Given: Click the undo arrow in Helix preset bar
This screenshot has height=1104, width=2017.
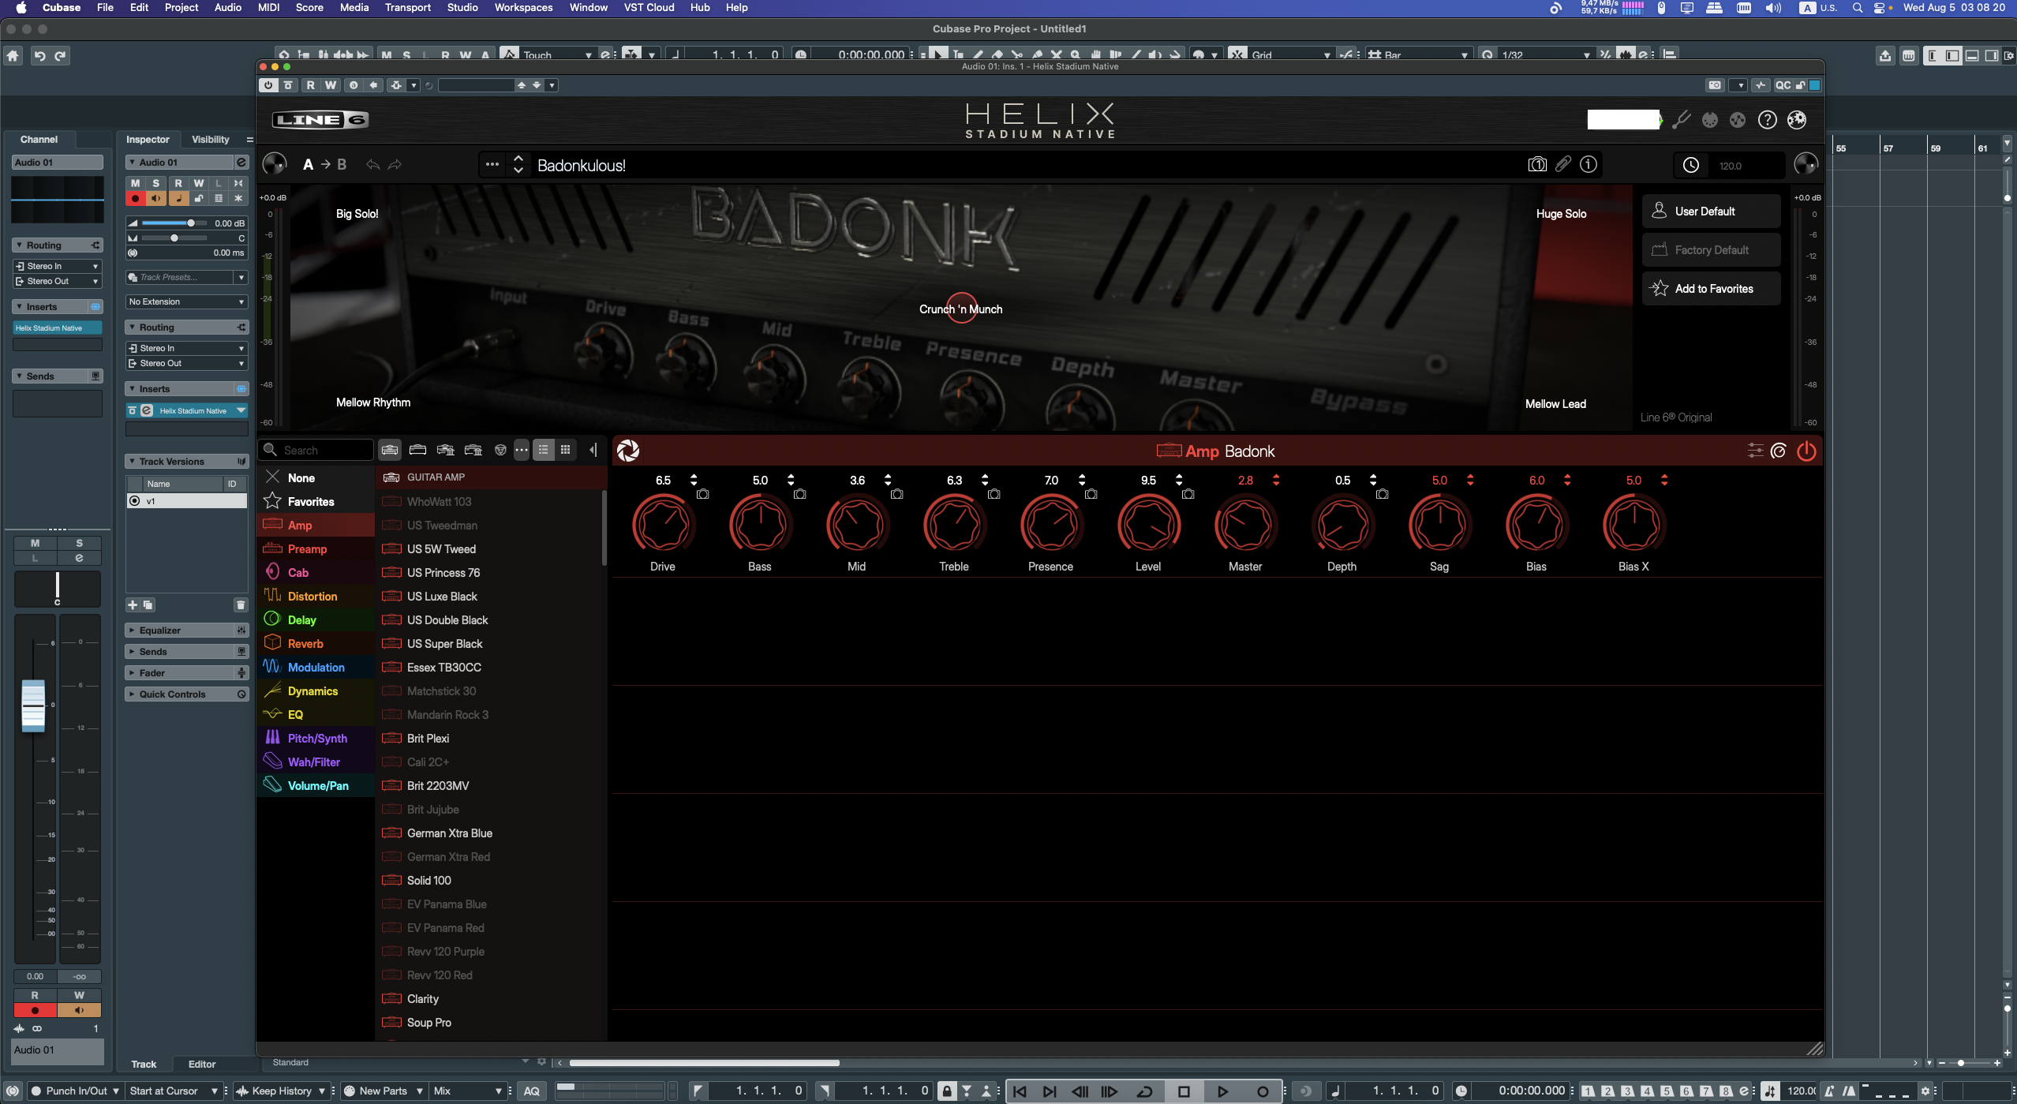Looking at the screenshot, I should click(372, 165).
